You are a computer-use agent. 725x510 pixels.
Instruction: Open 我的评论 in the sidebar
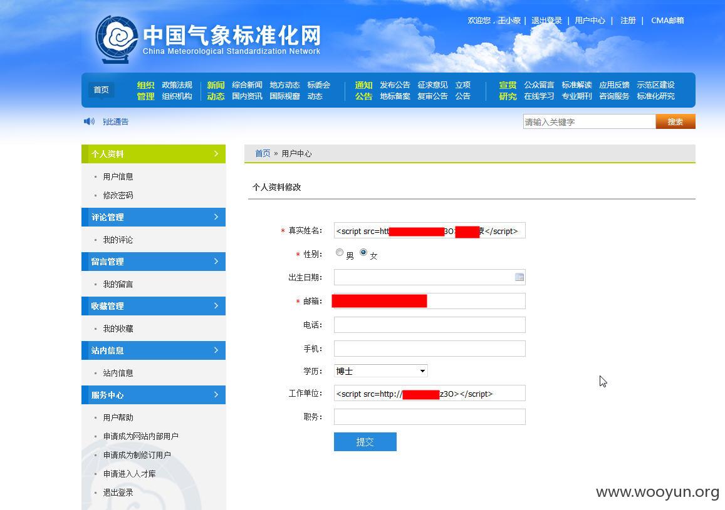click(x=118, y=240)
